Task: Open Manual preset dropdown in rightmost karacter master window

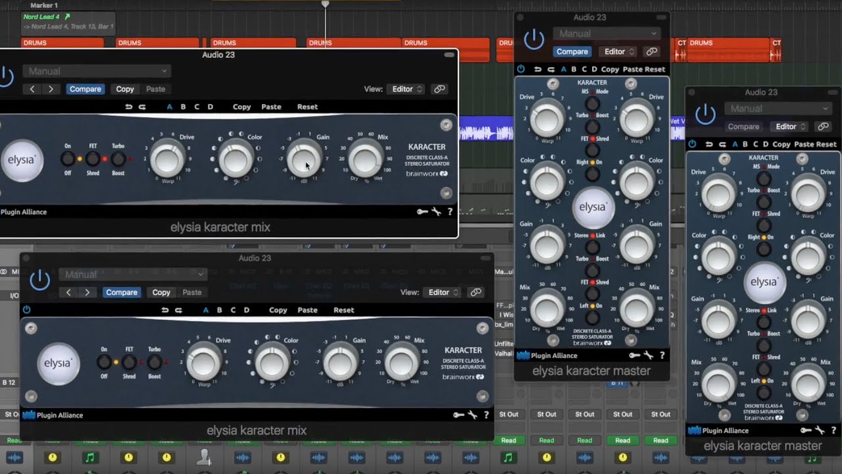Action: [x=778, y=109]
